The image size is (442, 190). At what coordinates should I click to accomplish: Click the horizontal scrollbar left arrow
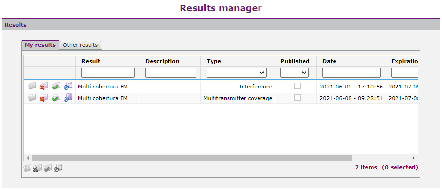click(28, 158)
